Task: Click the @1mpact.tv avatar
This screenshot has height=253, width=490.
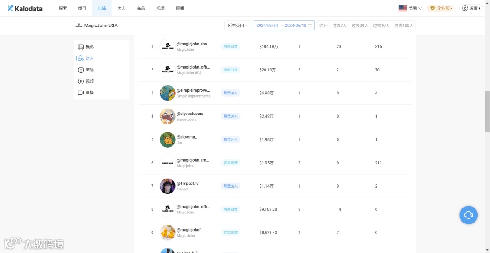Action: pos(167,186)
